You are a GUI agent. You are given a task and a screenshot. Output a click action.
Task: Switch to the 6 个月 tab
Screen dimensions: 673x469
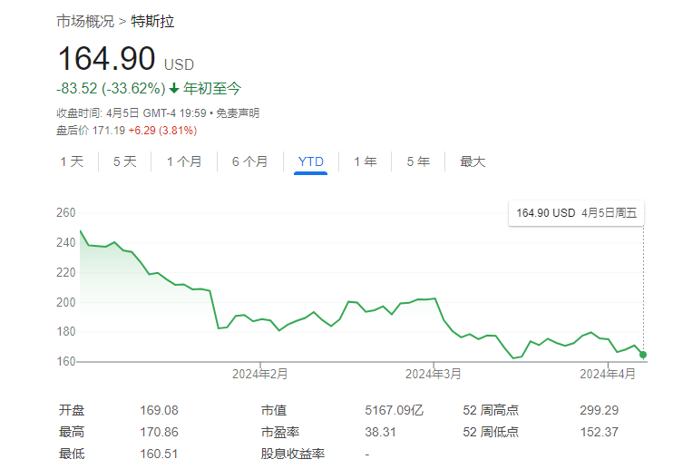pyautogui.click(x=250, y=161)
